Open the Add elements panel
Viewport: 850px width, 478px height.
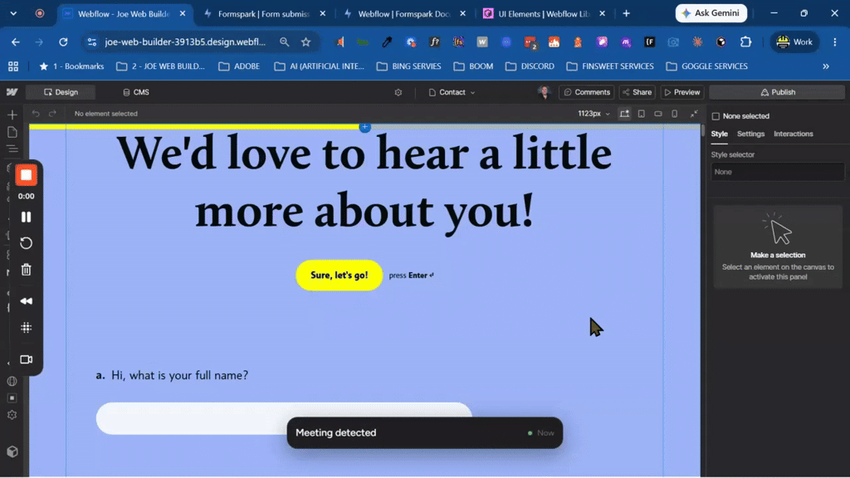click(x=12, y=115)
